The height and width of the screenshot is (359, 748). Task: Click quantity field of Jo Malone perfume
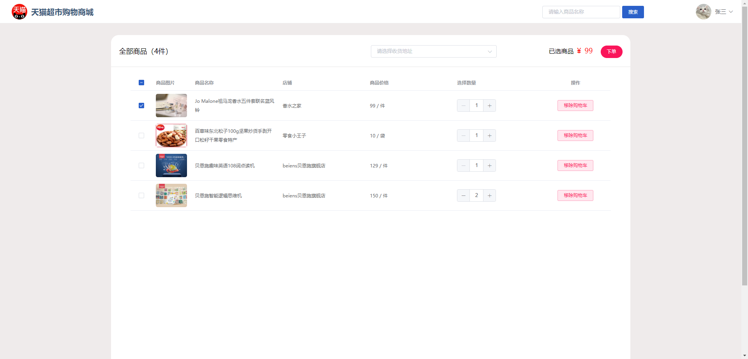(x=476, y=106)
